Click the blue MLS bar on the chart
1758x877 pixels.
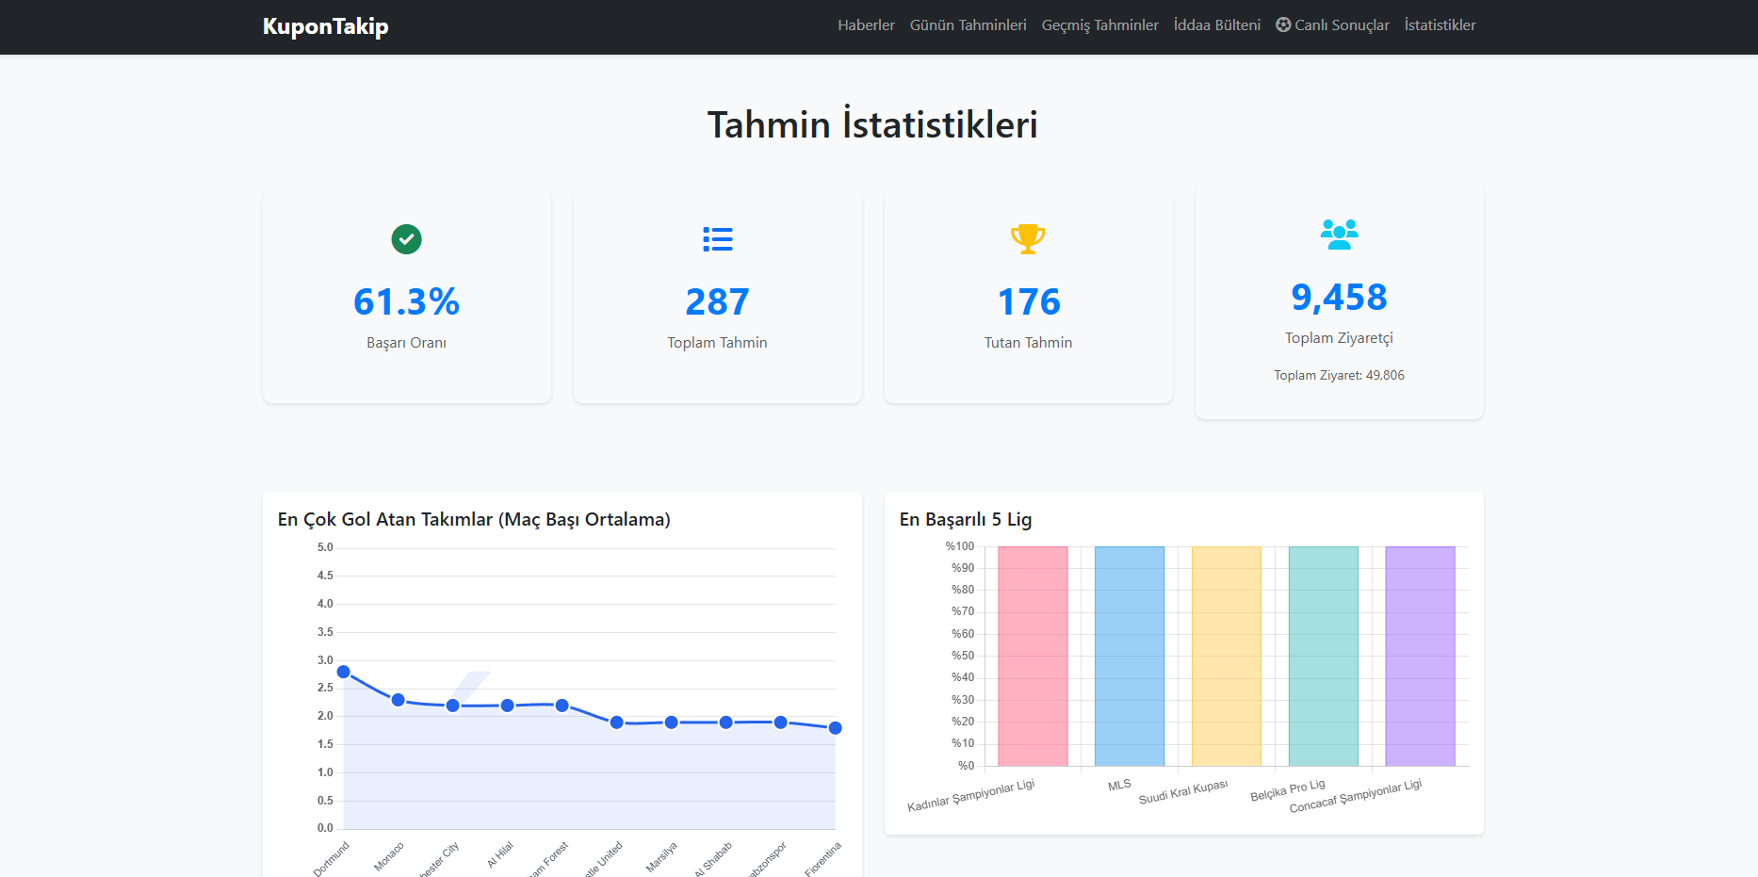pyautogui.click(x=1129, y=656)
